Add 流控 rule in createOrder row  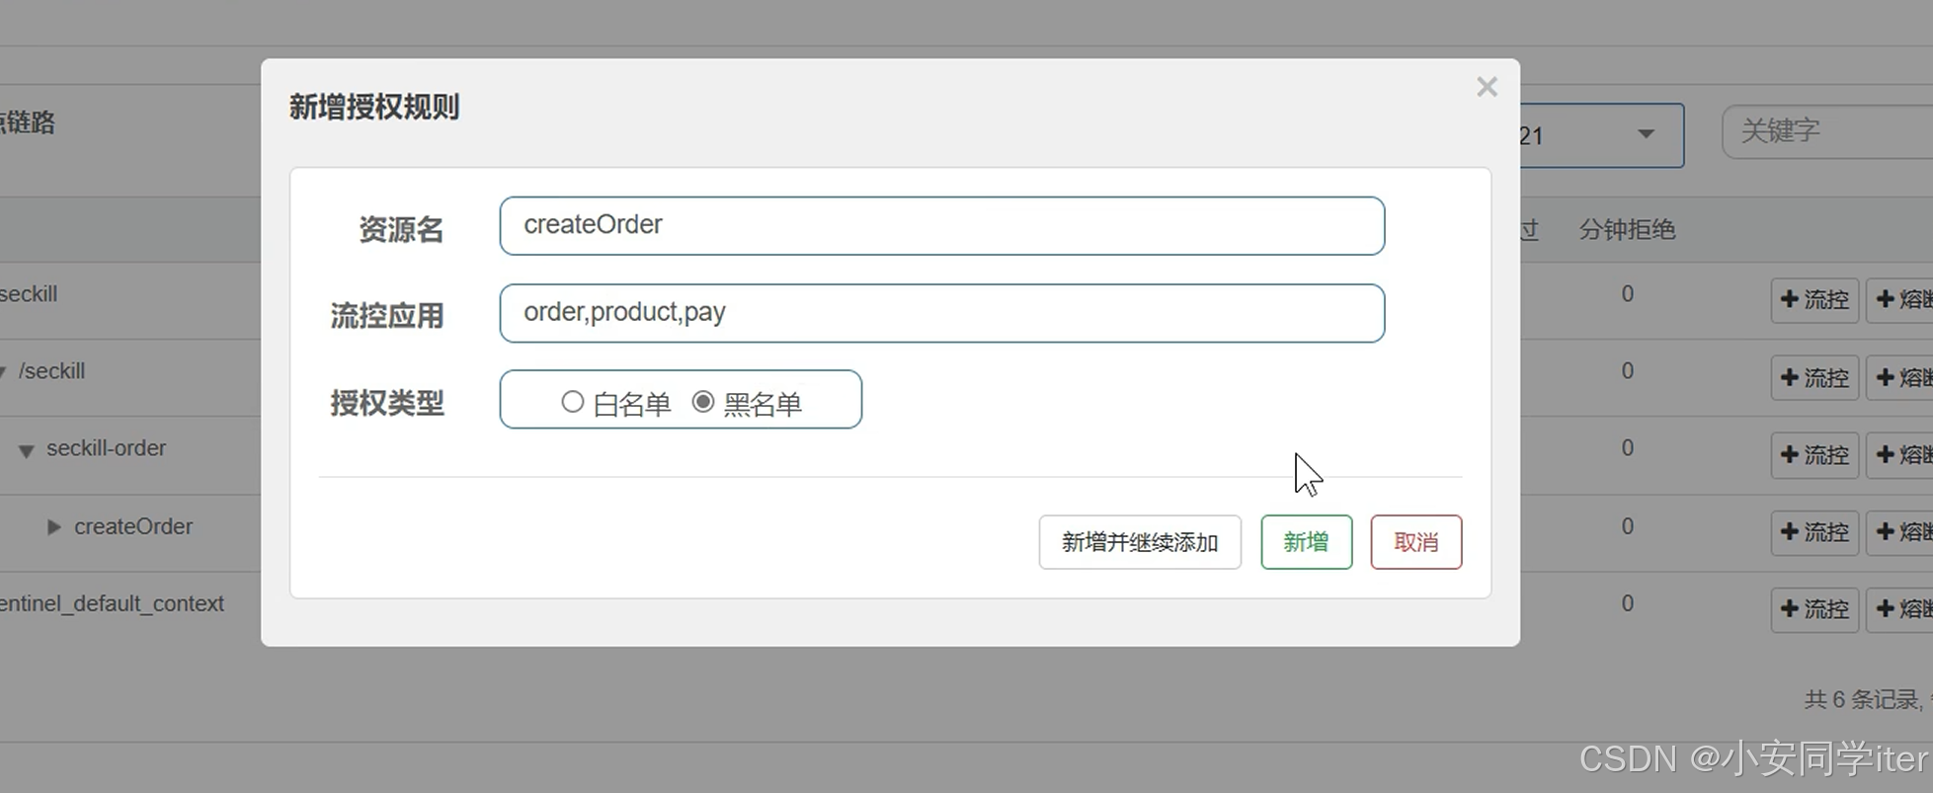pyautogui.click(x=1814, y=532)
